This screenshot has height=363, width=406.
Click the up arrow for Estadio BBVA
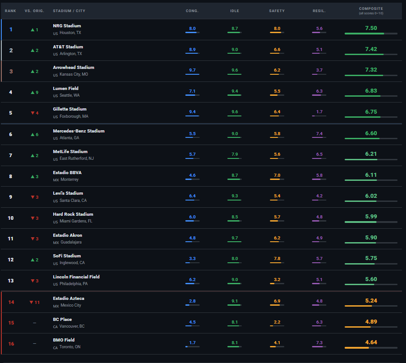[x=33, y=177]
